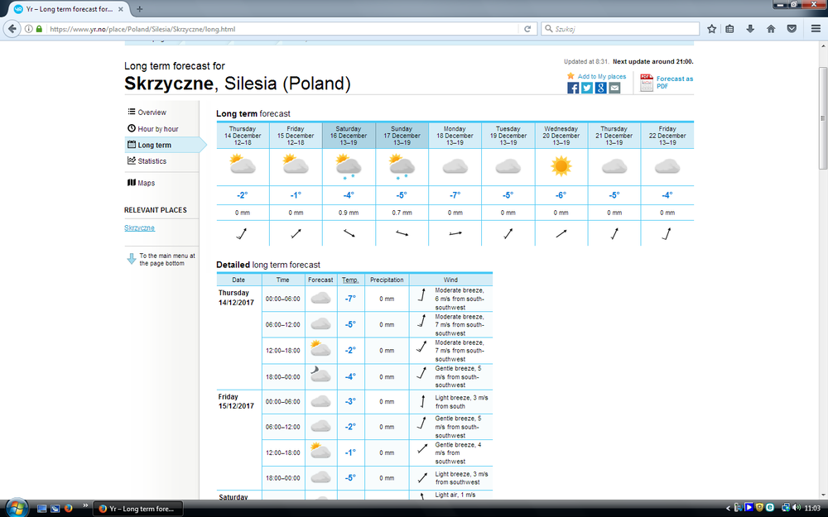Viewport: 828px width, 517px height.
Task: Show bookmarks library list icon
Action: pyautogui.click(x=729, y=29)
